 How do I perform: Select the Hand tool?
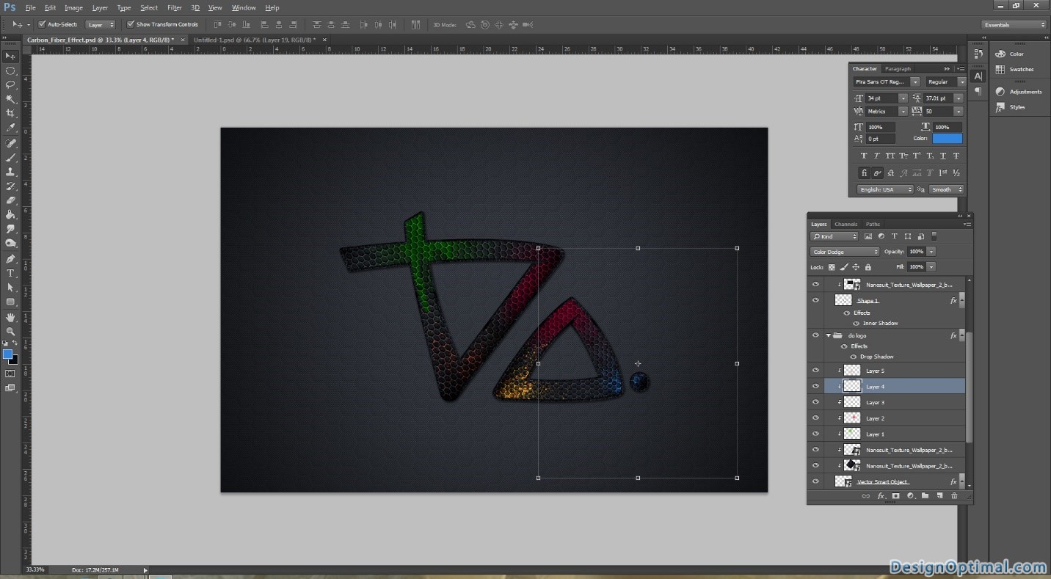click(x=10, y=317)
